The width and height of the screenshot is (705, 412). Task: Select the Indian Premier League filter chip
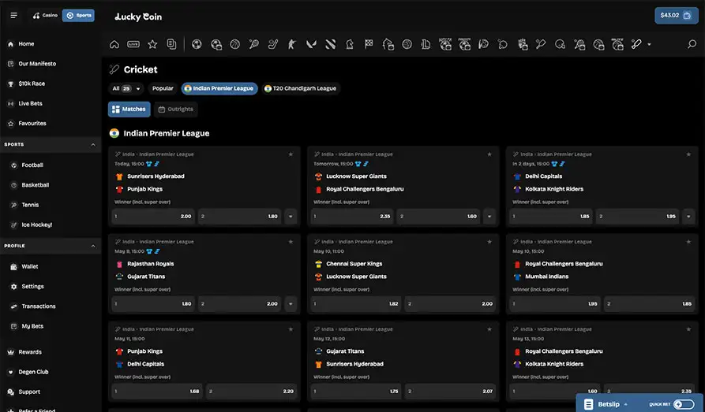click(x=219, y=88)
